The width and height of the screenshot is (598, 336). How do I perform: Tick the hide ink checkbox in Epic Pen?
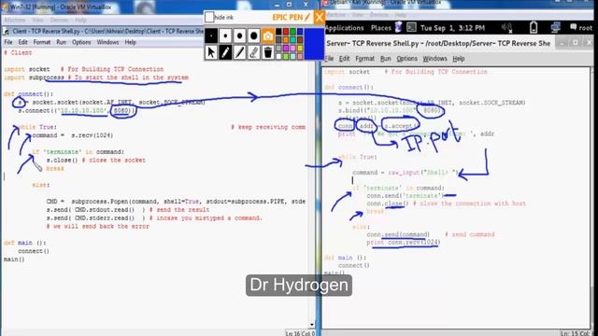pos(209,17)
